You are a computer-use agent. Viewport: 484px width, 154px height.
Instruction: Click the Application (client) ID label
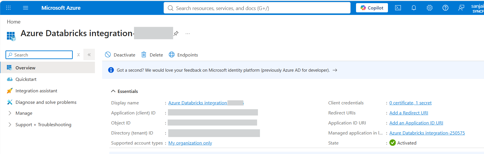(133, 113)
